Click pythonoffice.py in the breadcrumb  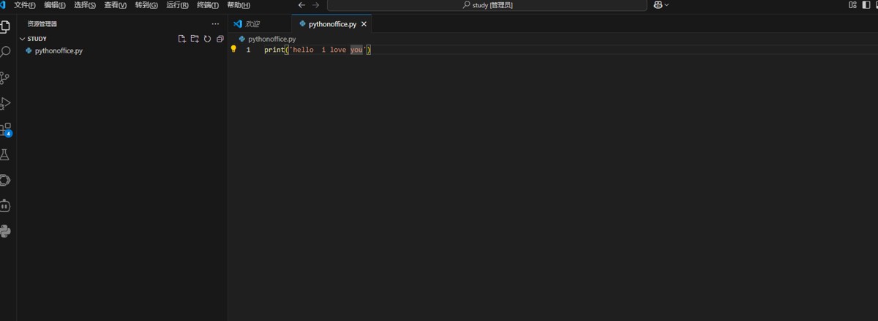[271, 39]
